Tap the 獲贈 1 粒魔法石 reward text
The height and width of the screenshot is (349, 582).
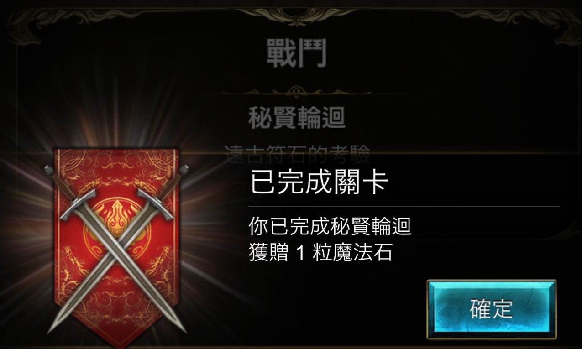[x=320, y=252]
